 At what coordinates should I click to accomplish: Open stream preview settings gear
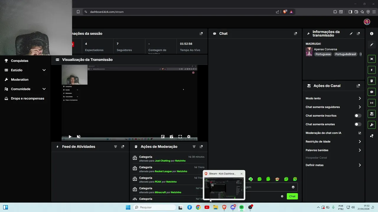tap(189, 137)
